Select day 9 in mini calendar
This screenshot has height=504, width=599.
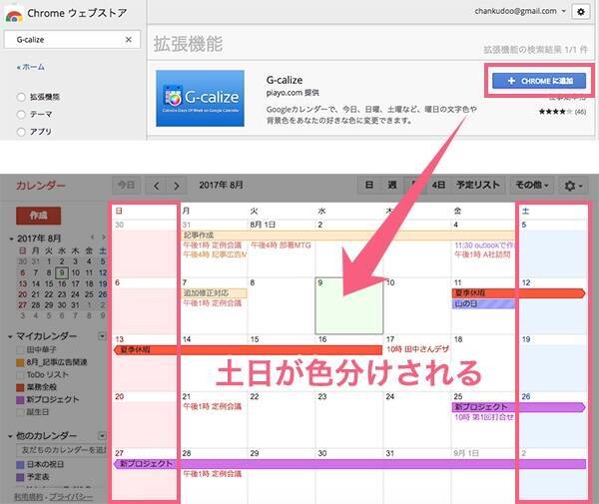pyautogui.click(x=62, y=272)
